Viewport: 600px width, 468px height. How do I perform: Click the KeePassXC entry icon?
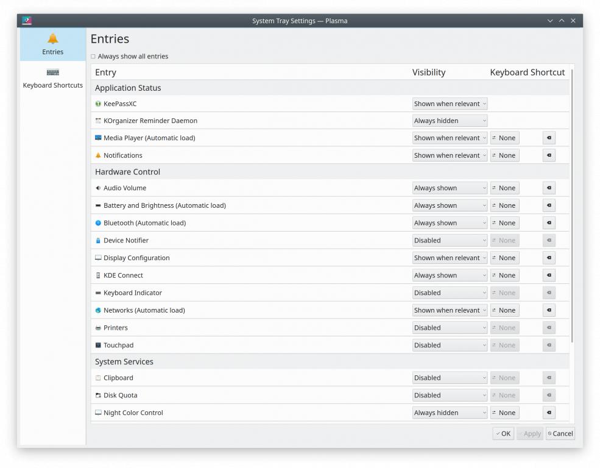click(98, 104)
